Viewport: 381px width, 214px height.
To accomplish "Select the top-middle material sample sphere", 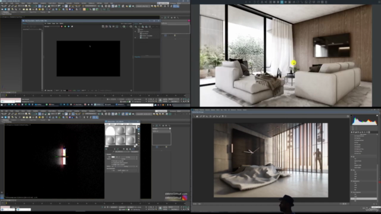I will click(120, 130).
